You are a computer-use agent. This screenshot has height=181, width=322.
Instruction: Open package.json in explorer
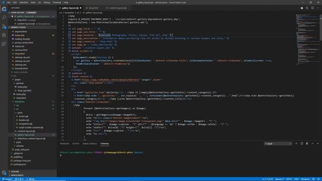coord(20,164)
